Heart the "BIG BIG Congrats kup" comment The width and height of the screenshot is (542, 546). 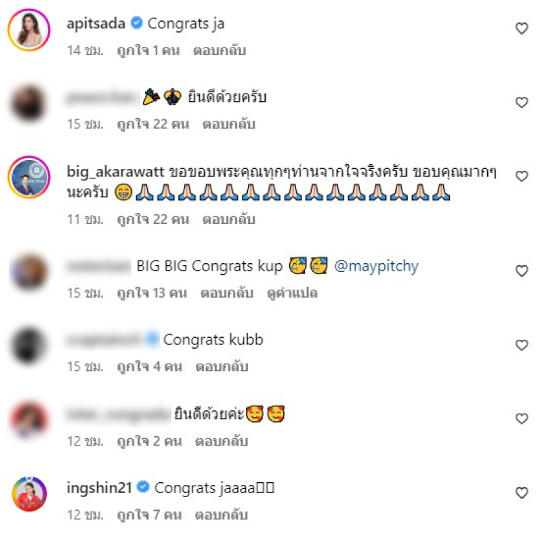tap(522, 271)
